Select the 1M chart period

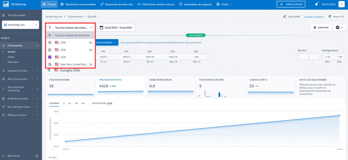pyautogui.click(x=69, y=103)
